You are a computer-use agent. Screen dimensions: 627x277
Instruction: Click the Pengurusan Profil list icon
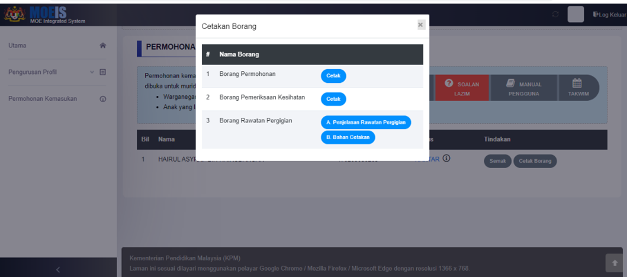(x=102, y=72)
